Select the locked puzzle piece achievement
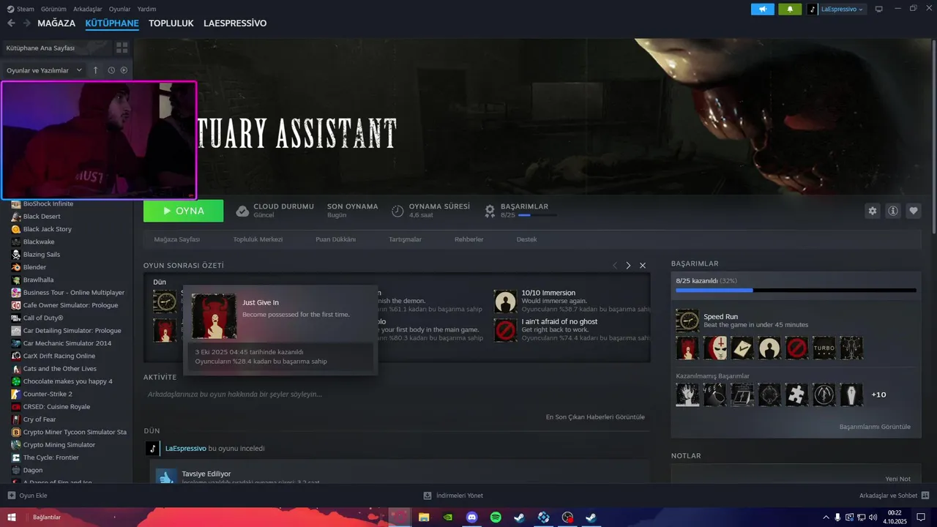937x527 pixels. 796,395
